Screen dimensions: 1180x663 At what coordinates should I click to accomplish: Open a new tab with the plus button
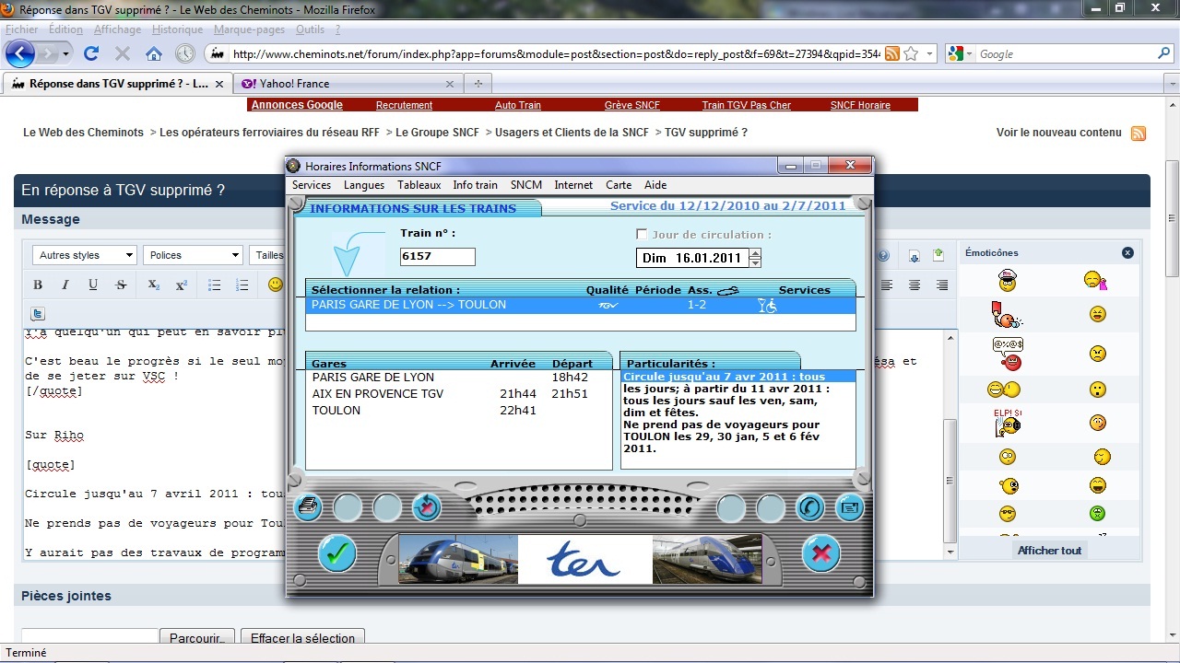coord(478,83)
